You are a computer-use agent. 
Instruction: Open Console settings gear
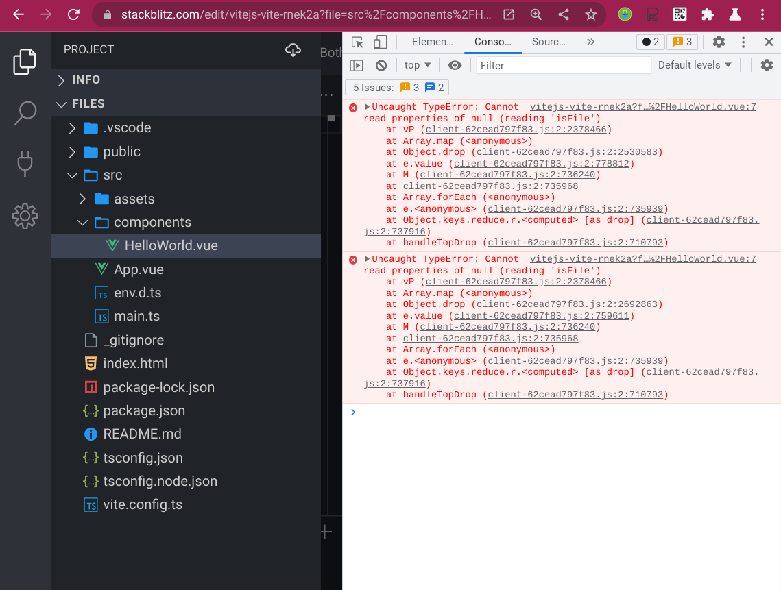(767, 65)
